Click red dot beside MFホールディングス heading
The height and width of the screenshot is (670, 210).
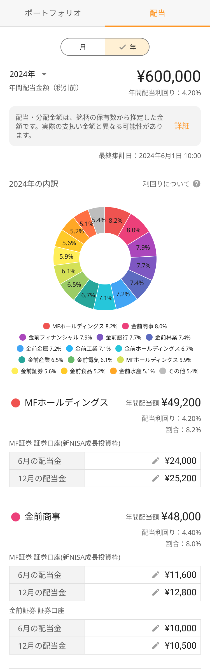click(x=16, y=403)
